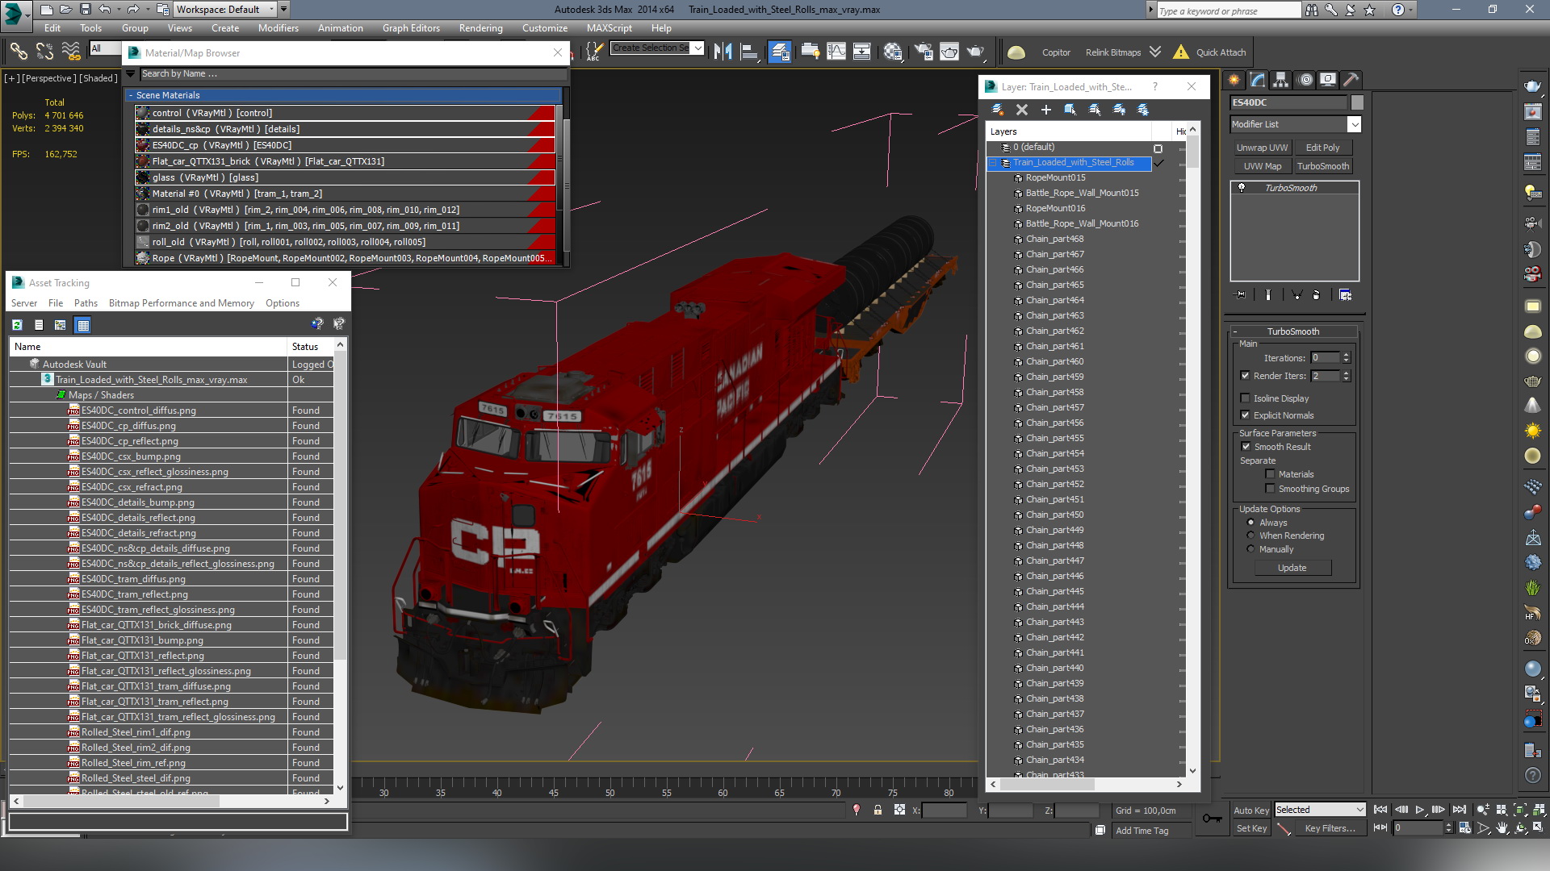Click the Mirror tool icon
1550x871 pixels.
point(723,52)
